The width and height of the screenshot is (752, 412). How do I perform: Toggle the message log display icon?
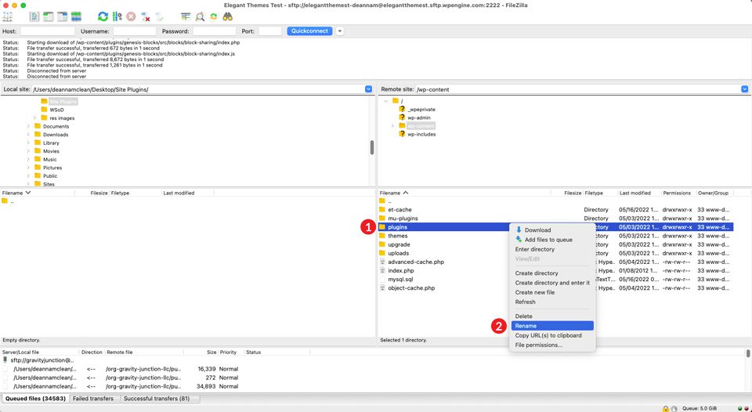coord(34,16)
